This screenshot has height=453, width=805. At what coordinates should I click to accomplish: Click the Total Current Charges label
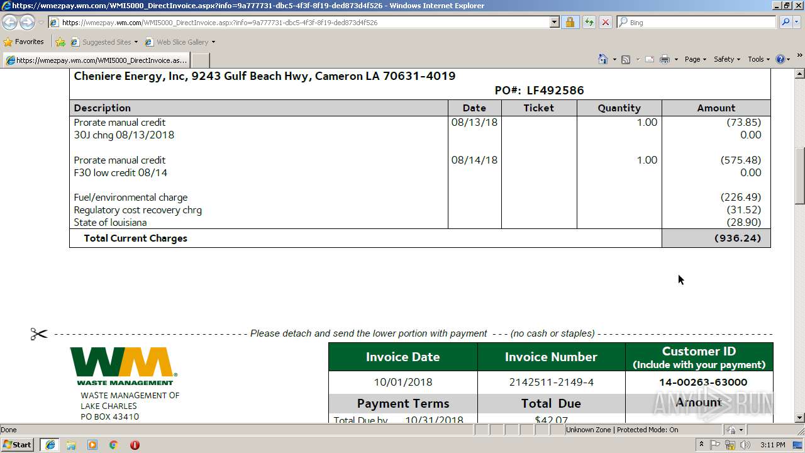(x=135, y=238)
